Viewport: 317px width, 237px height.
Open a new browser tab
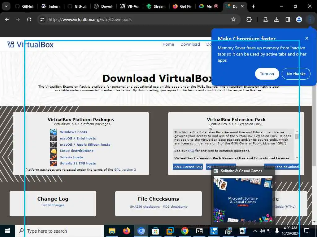coord(253,6)
